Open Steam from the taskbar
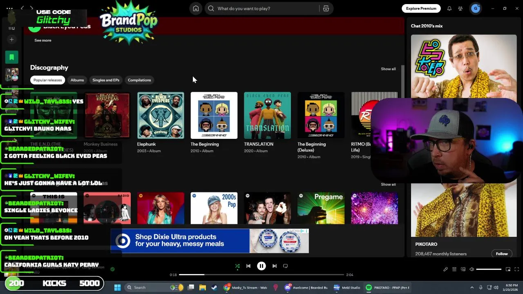This screenshot has width=523, height=294. [214, 287]
